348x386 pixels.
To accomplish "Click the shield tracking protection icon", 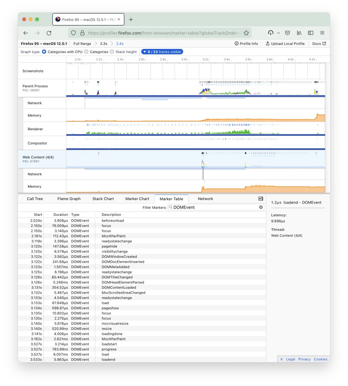I will [73, 33].
